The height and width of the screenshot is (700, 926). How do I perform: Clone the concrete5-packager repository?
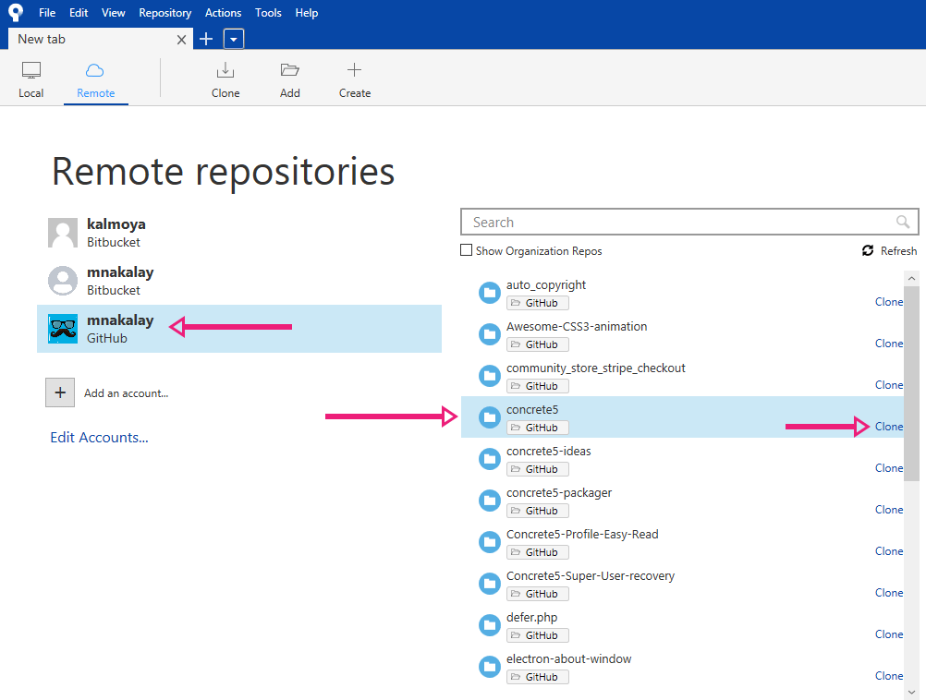[x=889, y=510]
